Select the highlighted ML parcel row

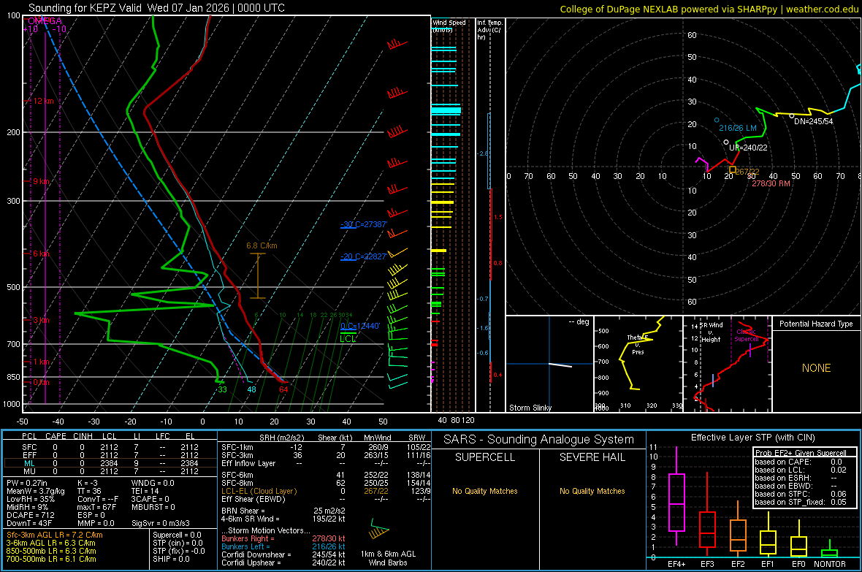point(110,463)
